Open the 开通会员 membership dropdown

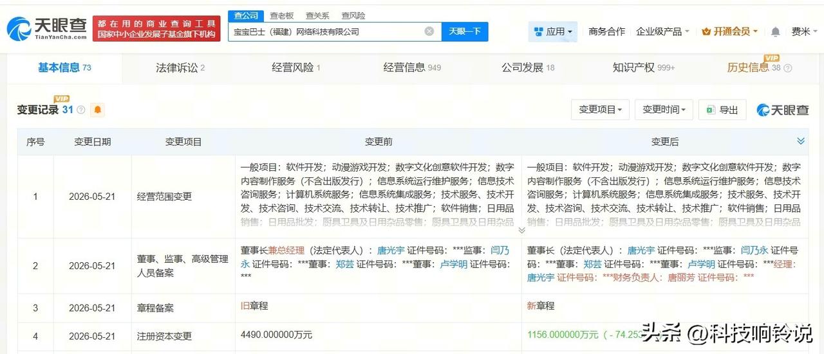point(730,31)
